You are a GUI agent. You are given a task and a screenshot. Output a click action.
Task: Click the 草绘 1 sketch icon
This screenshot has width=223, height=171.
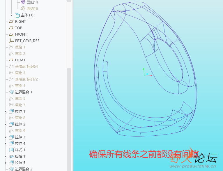pos(11,47)
